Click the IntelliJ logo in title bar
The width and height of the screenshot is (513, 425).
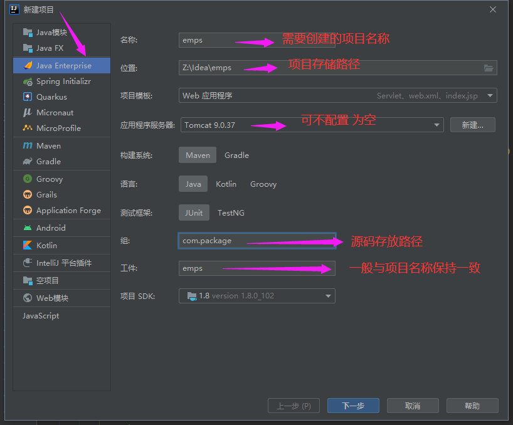pyautogui.click(x=14, y=9)
